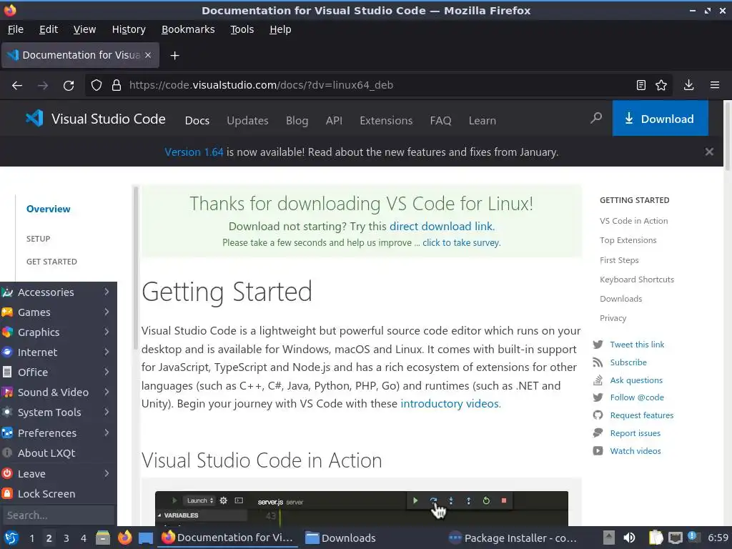Choose Lock Screen in start menu
This screenshot has width=732, height=549.
[58, 494]
